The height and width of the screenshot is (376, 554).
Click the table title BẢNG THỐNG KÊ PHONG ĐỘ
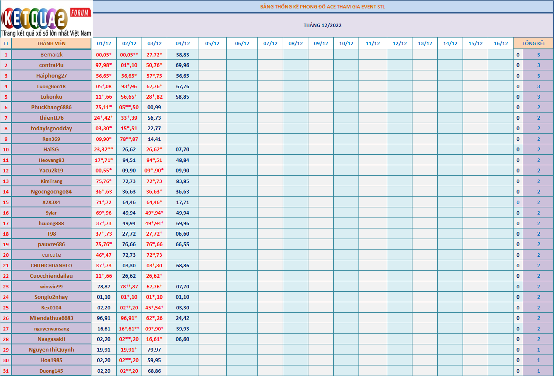click(x=322, y=7)
